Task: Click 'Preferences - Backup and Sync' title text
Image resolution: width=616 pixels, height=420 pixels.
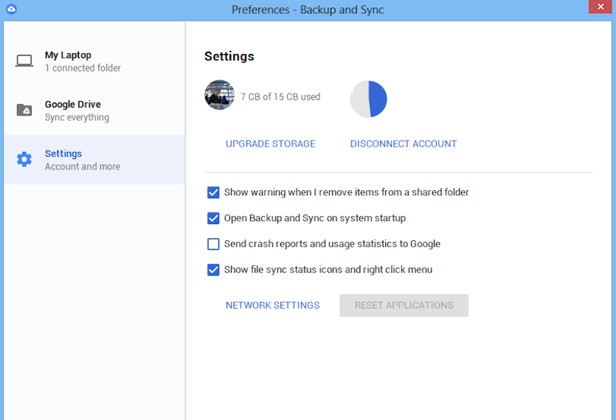Action: coord(308,10)
